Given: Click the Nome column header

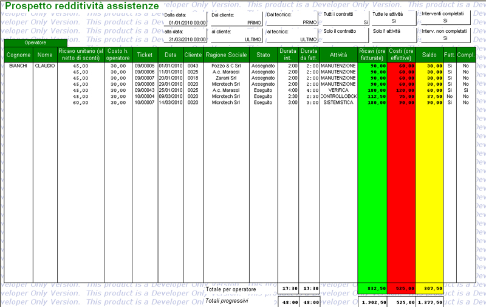Looking at the screenshot, I should pos(45,55).
